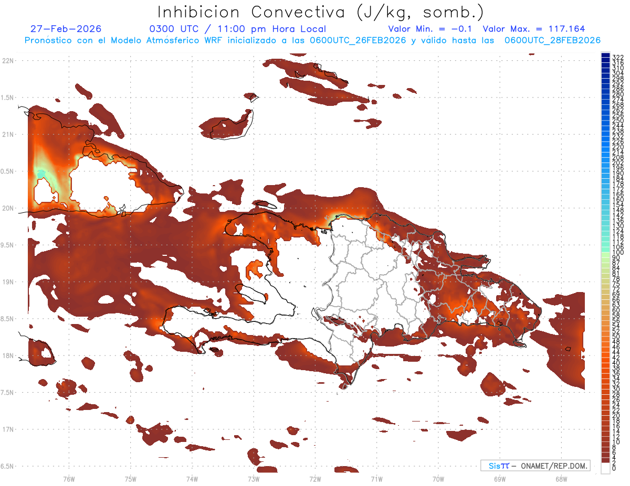
Task: Click the '160' value on the color scale
Action: coord(618,200)
